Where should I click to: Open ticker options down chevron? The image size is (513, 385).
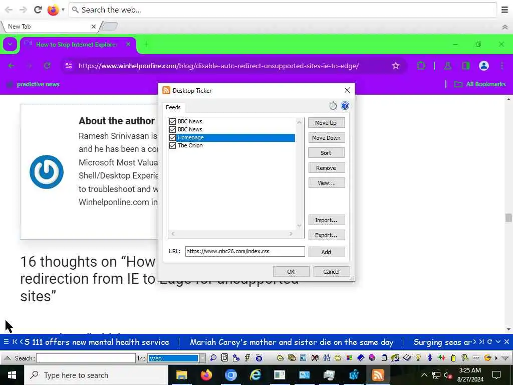[x=498, y=342]
